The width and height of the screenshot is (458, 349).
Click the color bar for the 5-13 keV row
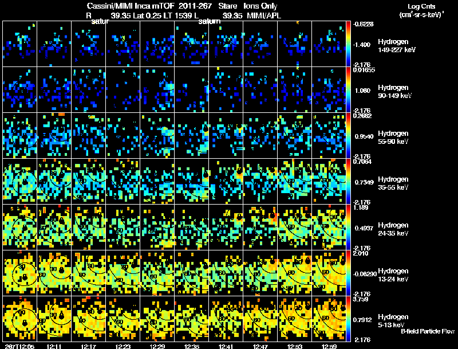348,319
